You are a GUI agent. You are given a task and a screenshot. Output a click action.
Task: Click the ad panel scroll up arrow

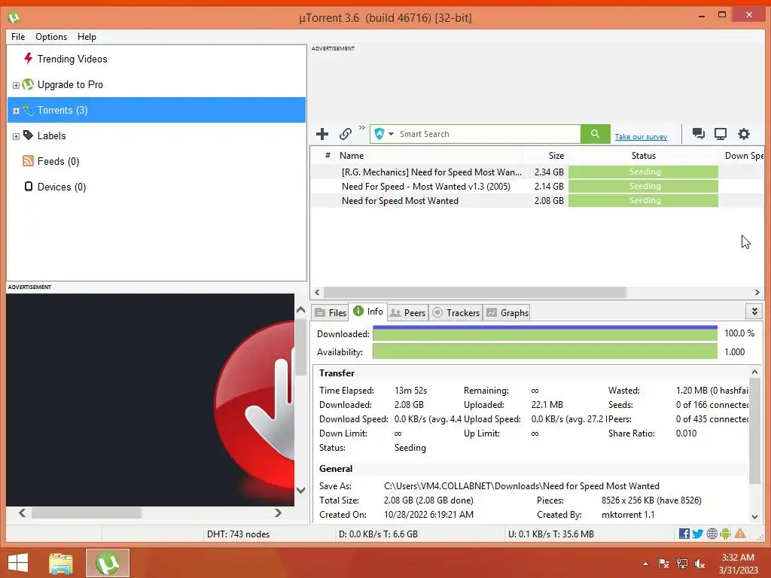click(x=301, y=309)
